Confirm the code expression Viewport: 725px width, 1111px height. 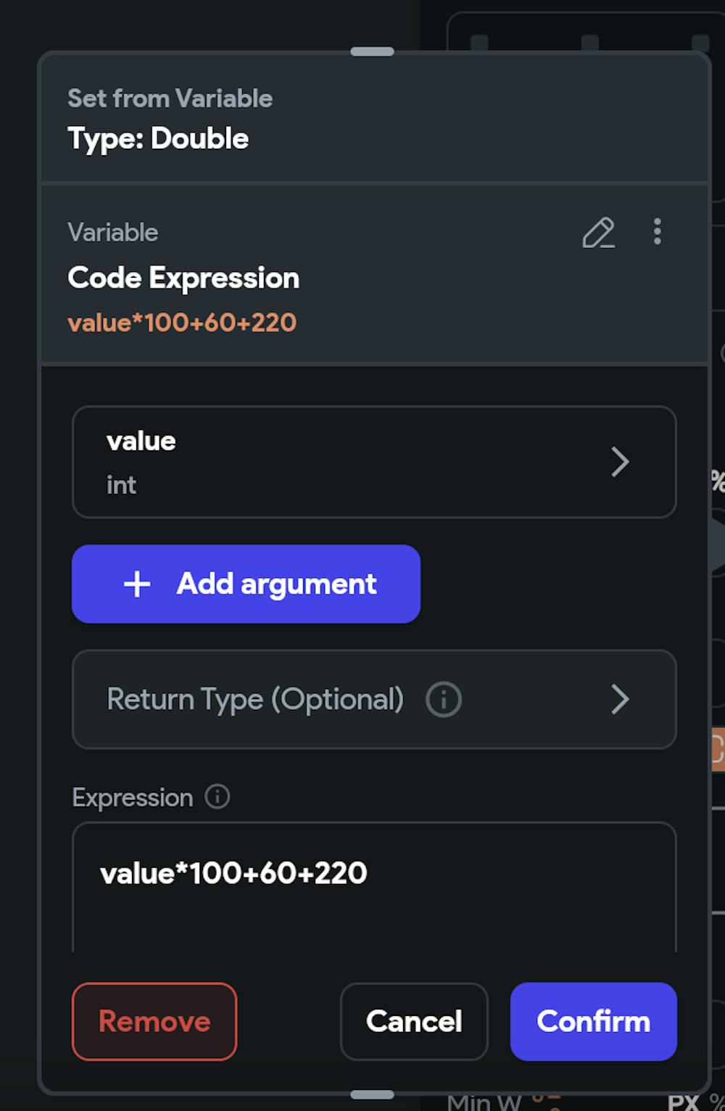click(593, 1021)
